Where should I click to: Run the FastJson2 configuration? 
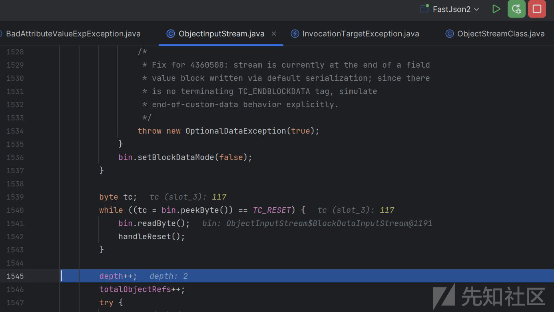pyautogui.click(x=496, y=9)
